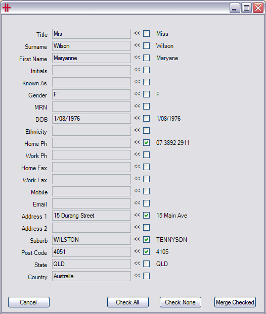Click the Merge Checked button

pos(235,302)
